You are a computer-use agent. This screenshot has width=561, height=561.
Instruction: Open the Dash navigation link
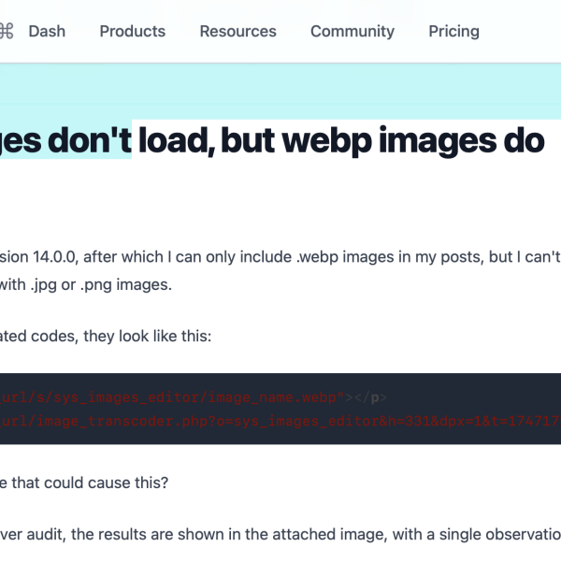[47, 31]
